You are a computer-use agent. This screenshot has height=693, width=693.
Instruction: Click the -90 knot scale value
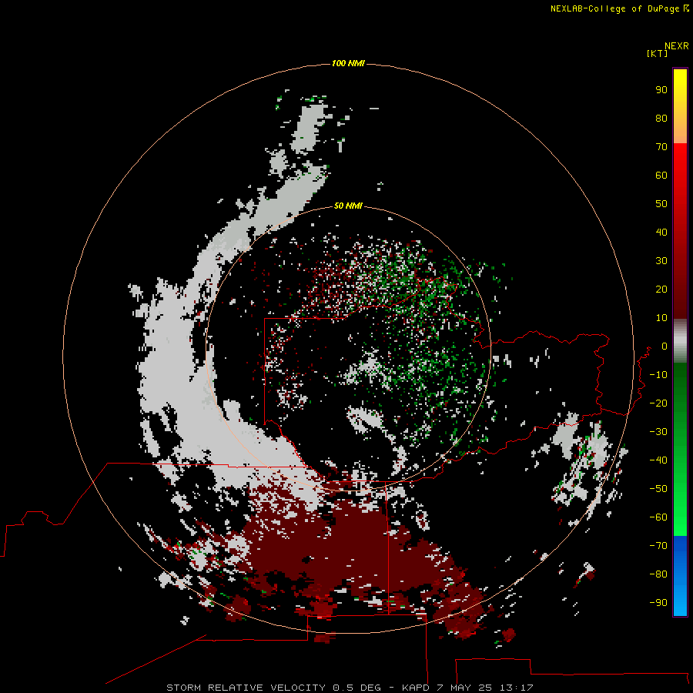click(x=658, y=602)
